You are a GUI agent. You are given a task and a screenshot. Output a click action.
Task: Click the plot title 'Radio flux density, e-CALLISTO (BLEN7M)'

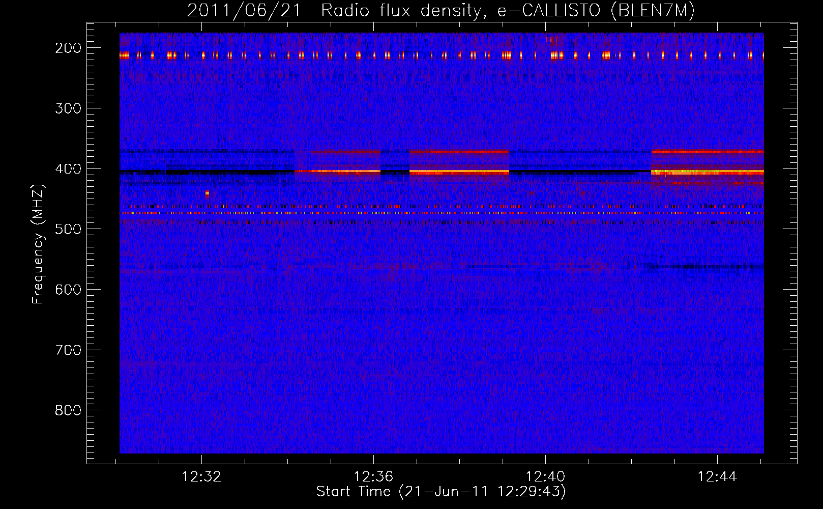[508, 10]
